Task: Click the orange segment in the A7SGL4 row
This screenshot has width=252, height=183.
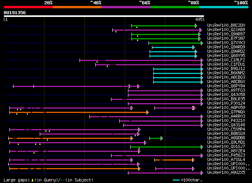Action: [x=174, y=160]
